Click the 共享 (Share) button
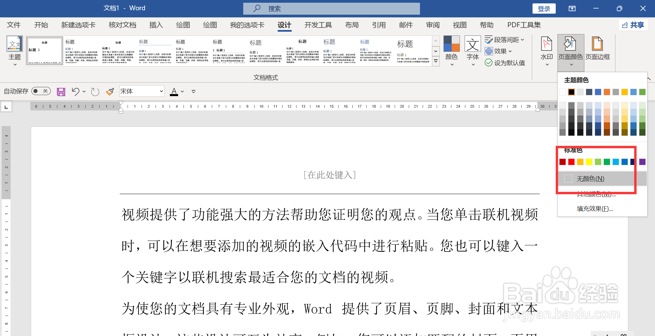 click(x=633, y=25)
